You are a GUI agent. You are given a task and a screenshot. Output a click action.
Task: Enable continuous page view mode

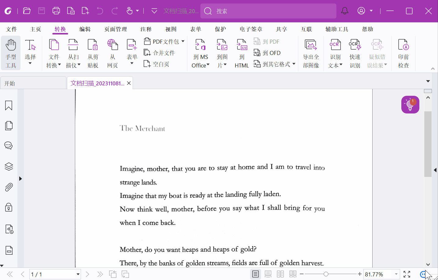(x=268, y=274)
